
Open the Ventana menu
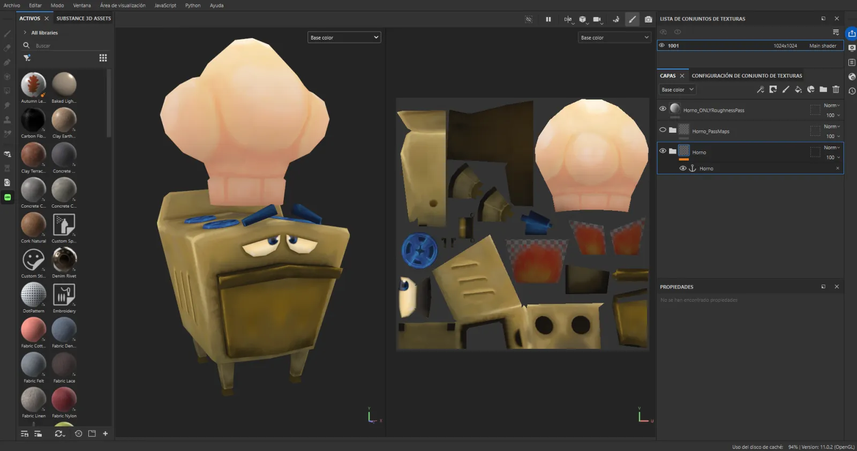pyautogui.click(x=82, y=5)
